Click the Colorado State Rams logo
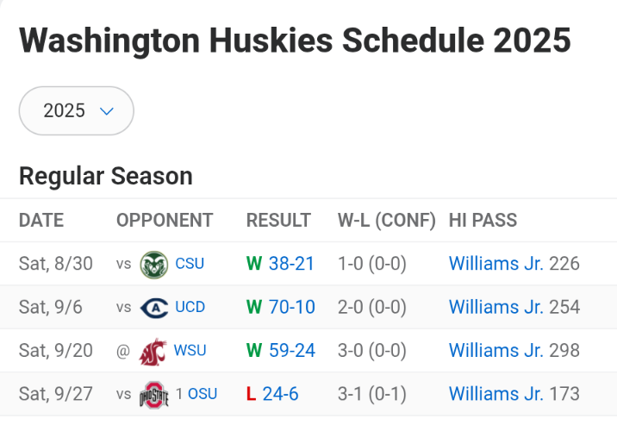The width and height of the screenshot is (617, 425). coord(153,264)
